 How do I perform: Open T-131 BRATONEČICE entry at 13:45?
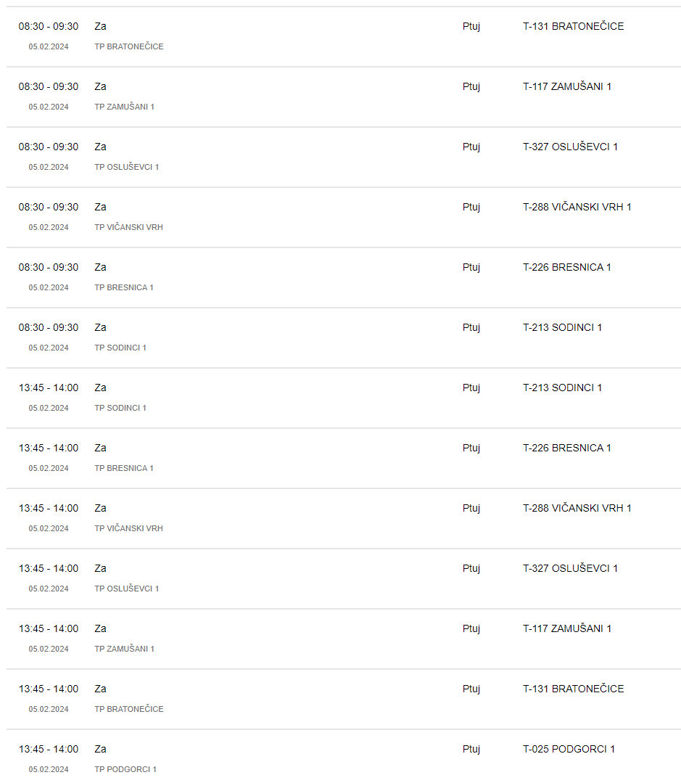click(x=573, y=689)
